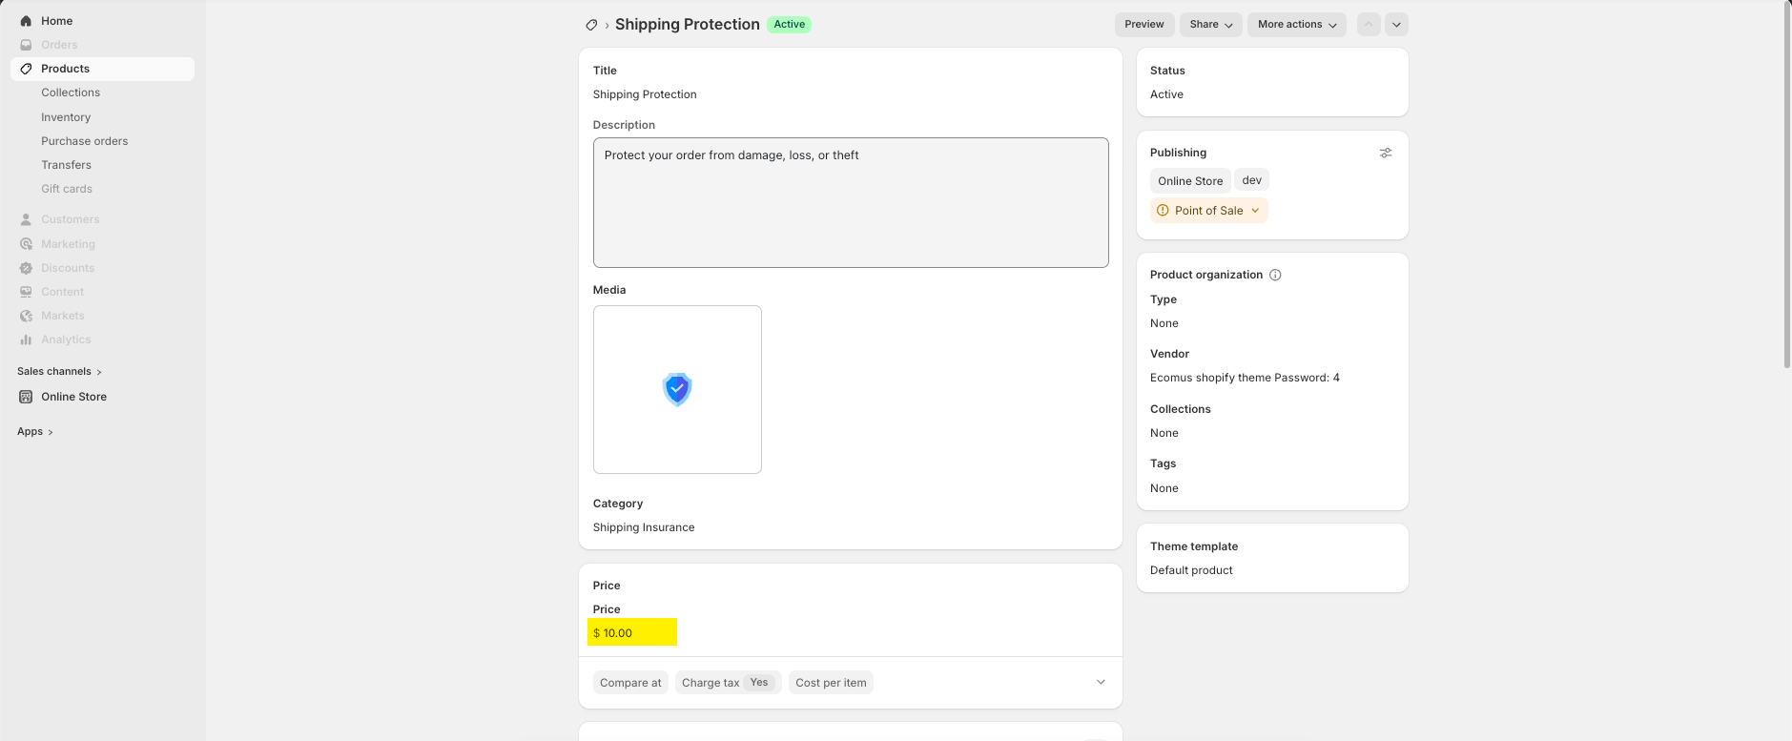Click the Compare at price chip

coord(630,683)
